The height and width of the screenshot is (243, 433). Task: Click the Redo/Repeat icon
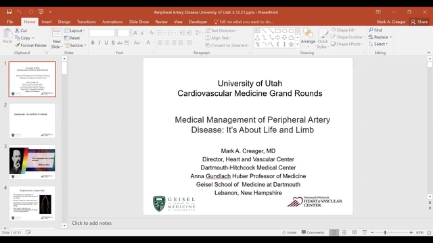pyautogui.click(x=31, y=12)
